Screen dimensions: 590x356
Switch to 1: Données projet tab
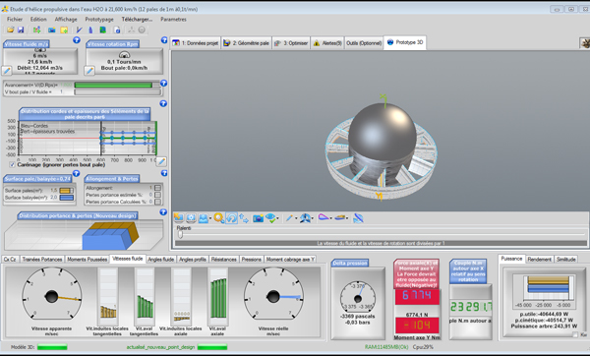[x=196, y=43]
